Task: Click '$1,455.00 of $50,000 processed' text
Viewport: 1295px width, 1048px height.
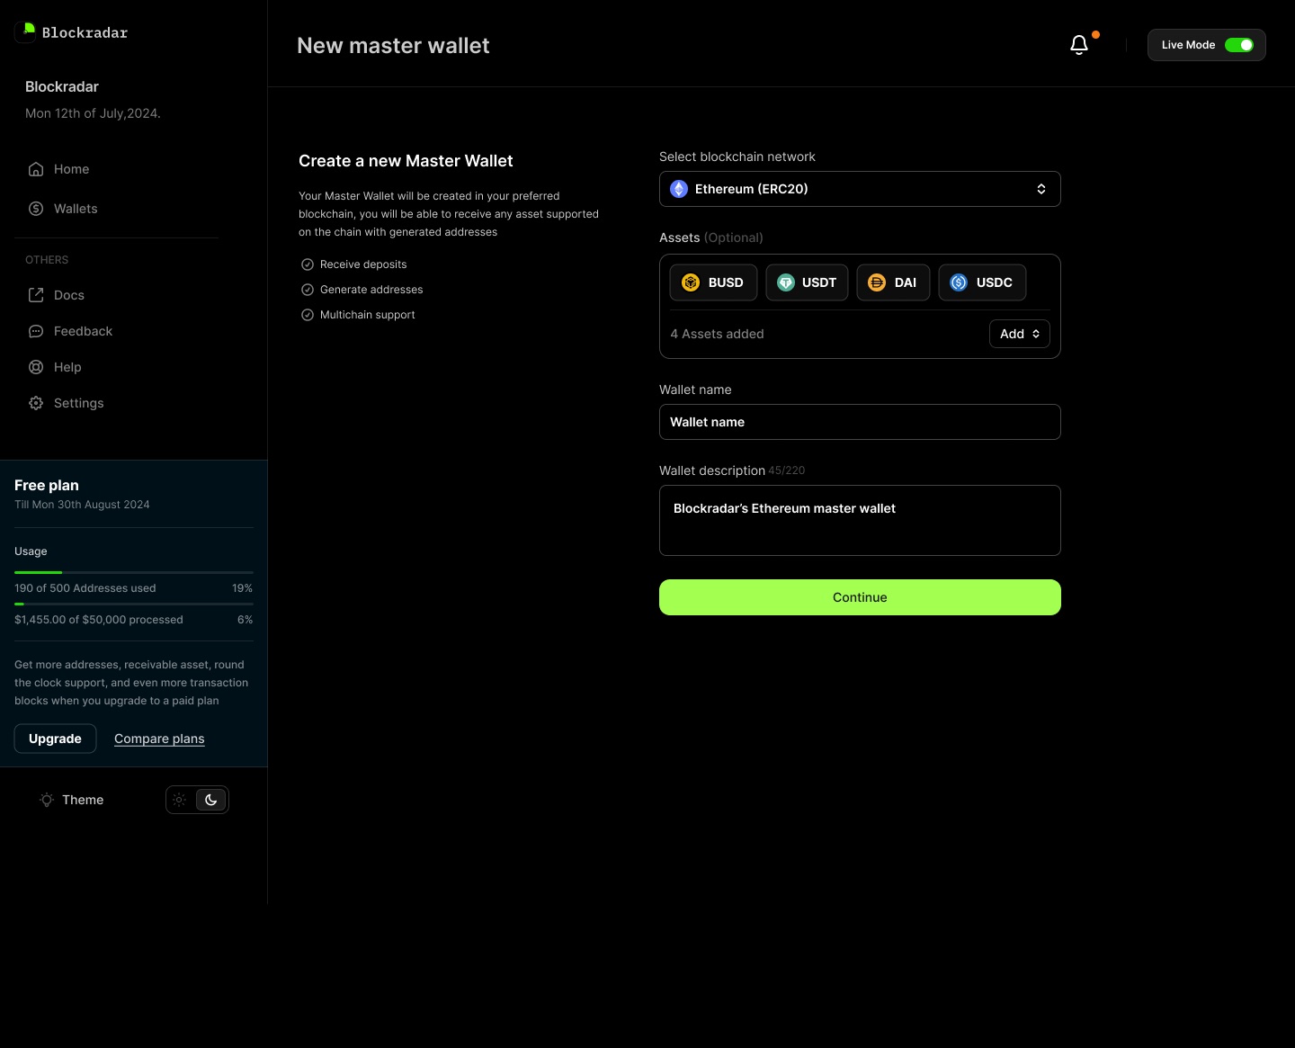Action: [99, 620]
